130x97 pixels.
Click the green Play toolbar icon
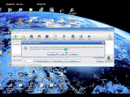coord(64,37)
